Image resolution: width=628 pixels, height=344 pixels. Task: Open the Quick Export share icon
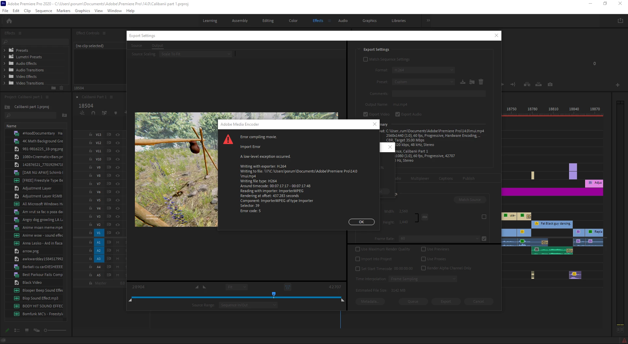[620, 21]
